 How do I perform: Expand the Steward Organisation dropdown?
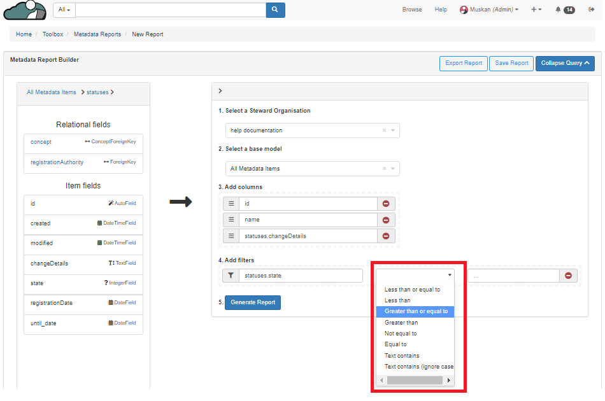point(393,130)
